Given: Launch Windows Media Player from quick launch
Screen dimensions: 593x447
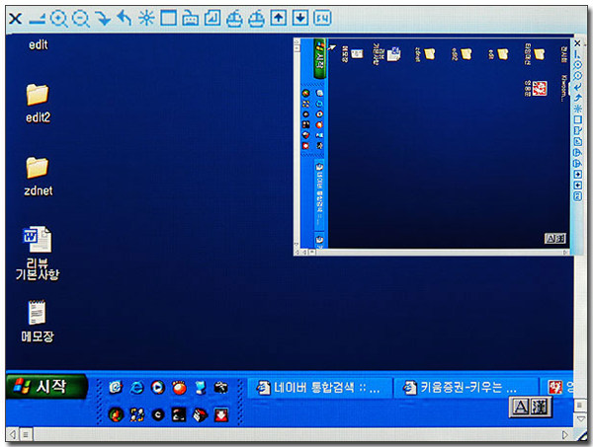Looking at the screenshot, I should click(158, 388).
